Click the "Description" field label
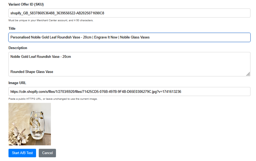256x161 pixels. pos(18,48)
